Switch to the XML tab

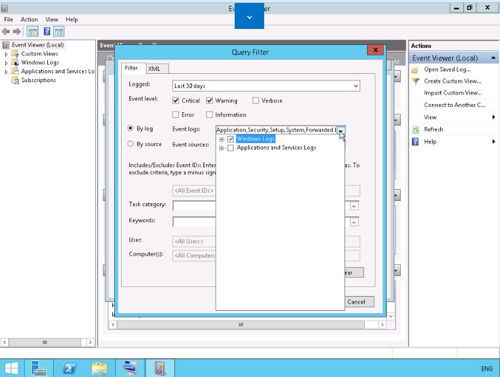click(x=157, y=69)
